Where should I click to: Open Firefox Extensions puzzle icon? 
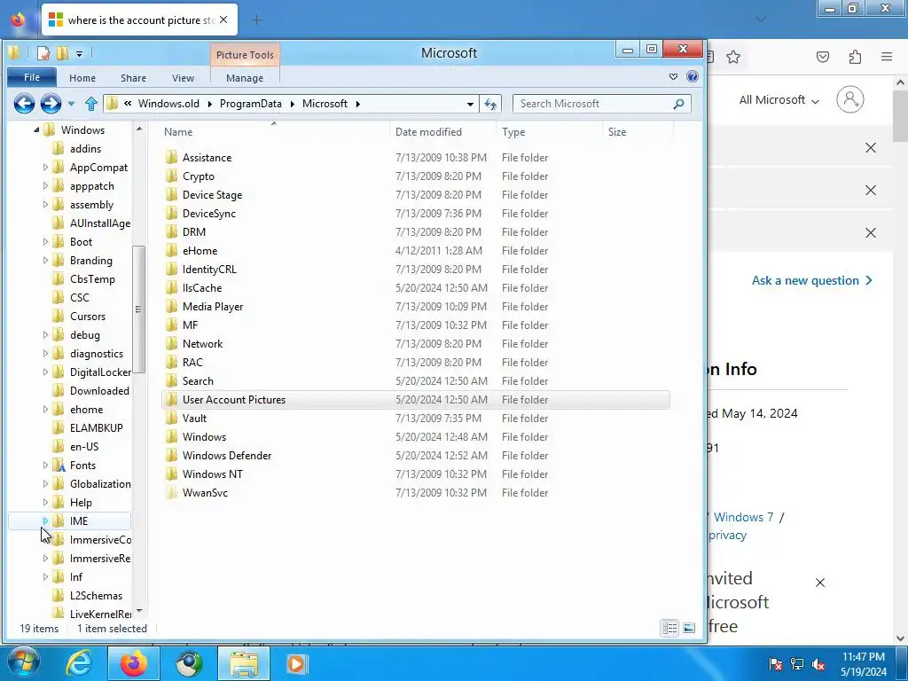(x=855, y=57)
